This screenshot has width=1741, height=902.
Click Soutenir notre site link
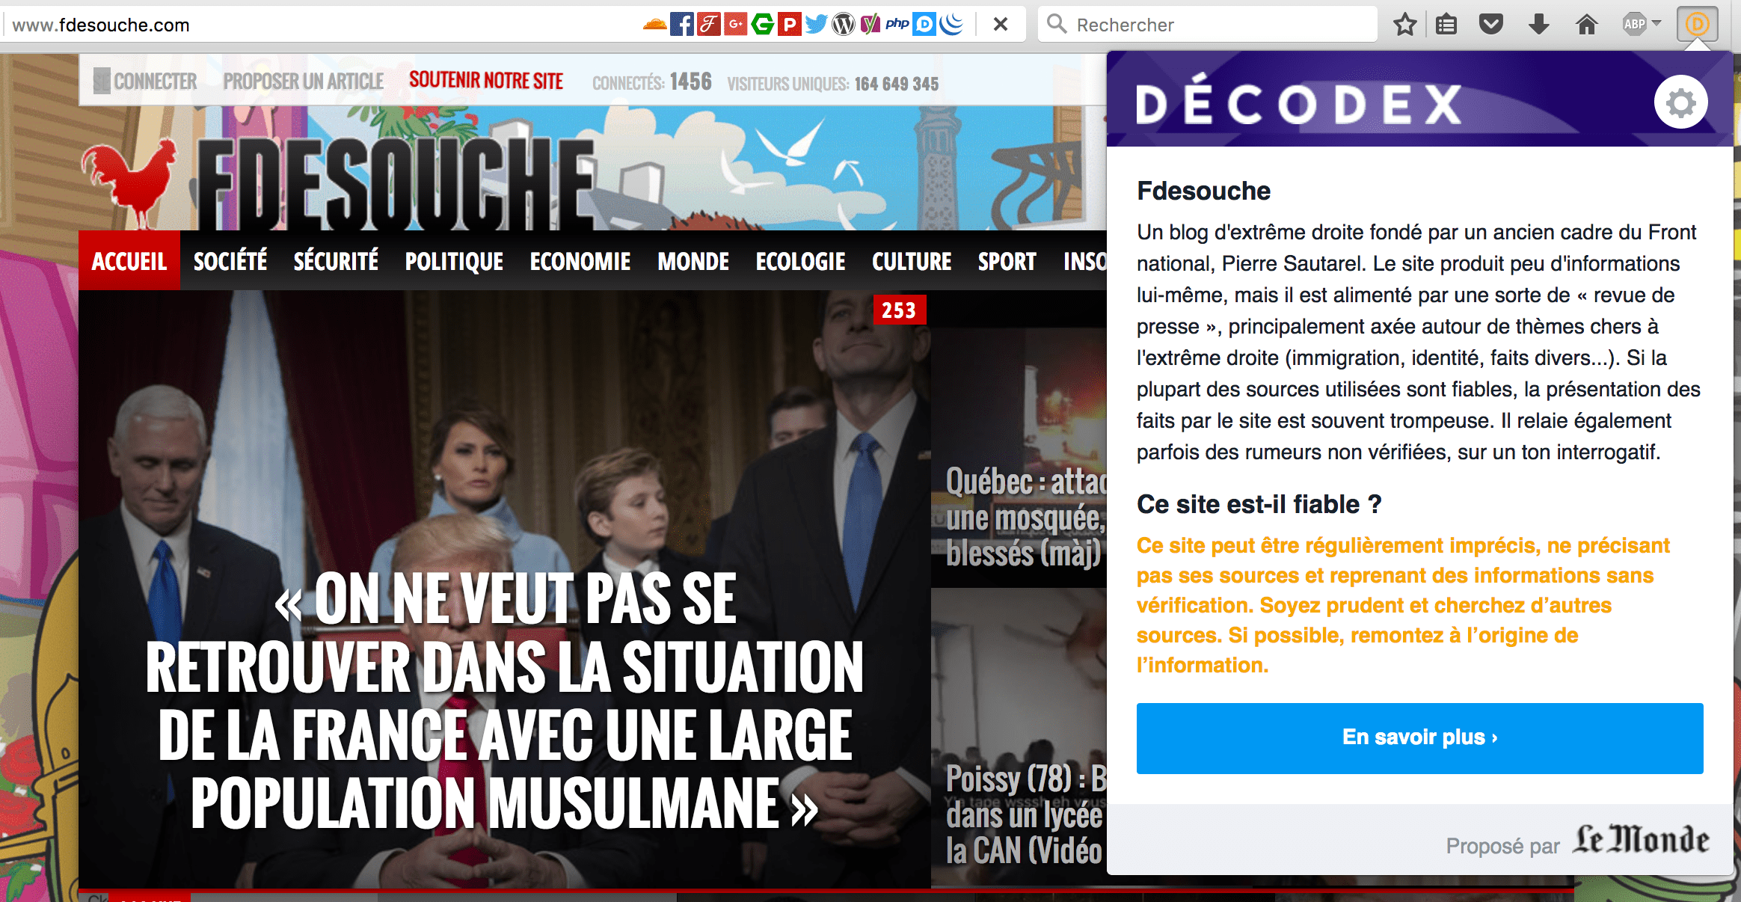click(485, 81)
